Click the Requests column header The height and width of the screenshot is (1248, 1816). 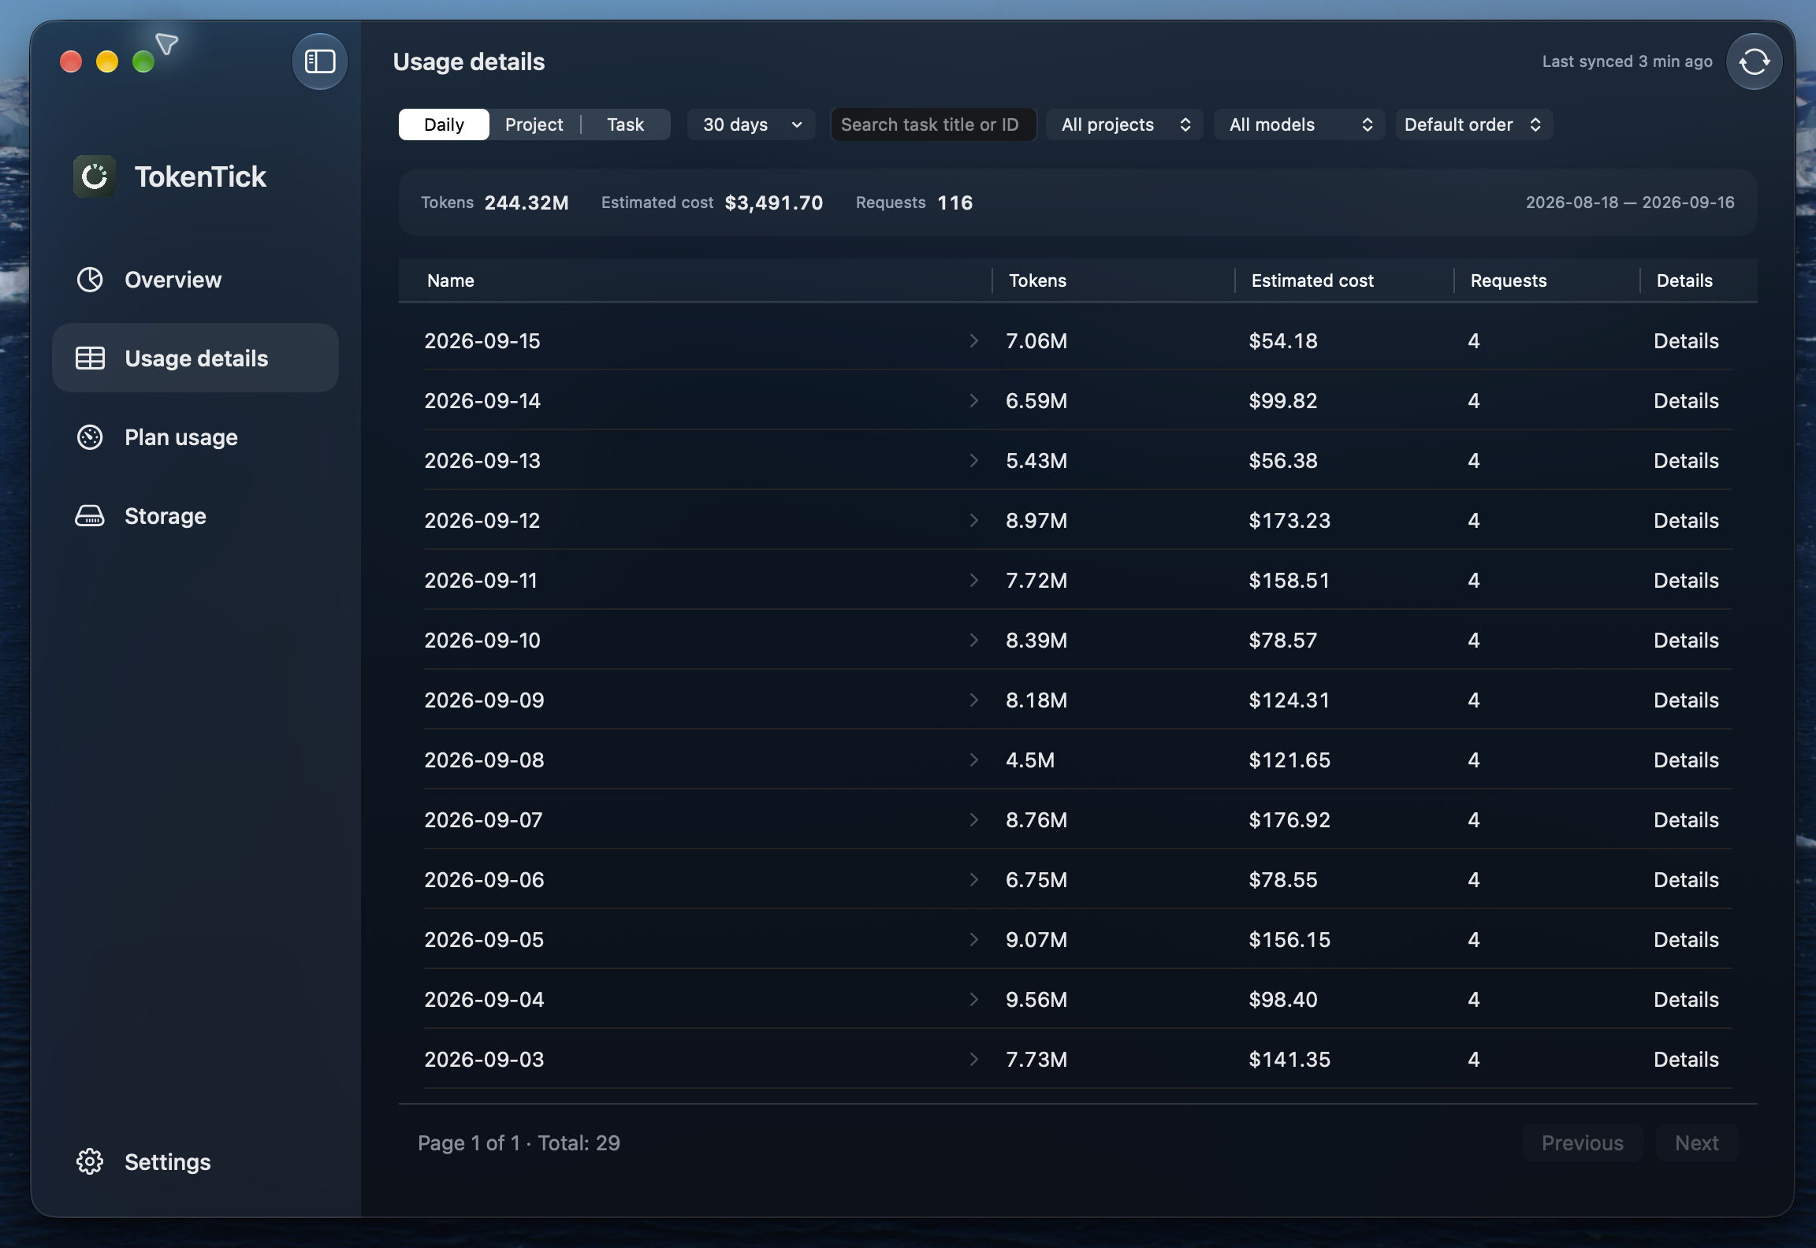(1509, 280)
